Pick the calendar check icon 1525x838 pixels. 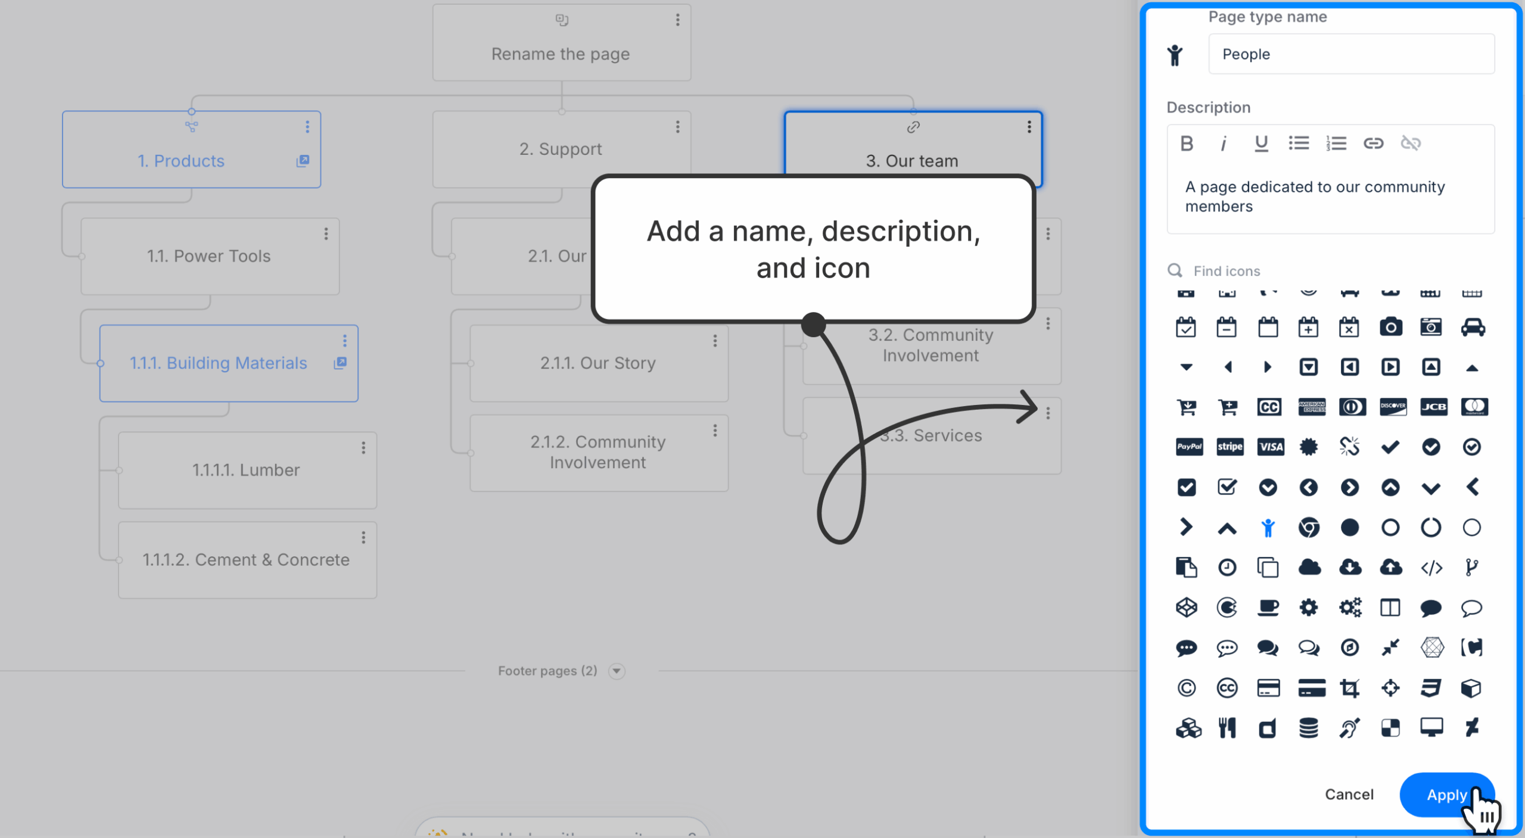(1185, 327)
